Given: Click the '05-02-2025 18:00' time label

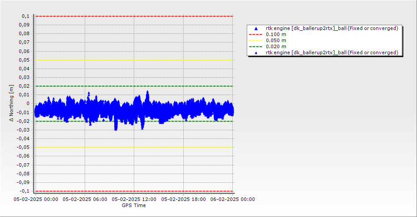Looking at the screenshot, I should click(x=183, y=199).
